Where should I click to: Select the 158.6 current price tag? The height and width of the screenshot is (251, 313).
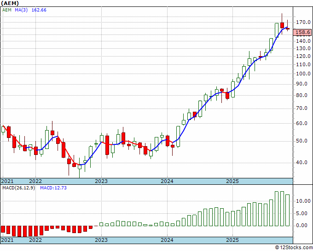(x=302, y=32)
